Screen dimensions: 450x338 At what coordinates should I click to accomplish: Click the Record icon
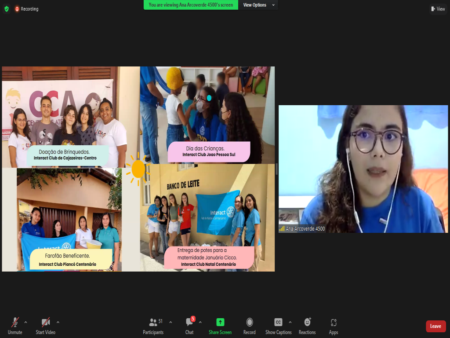pos(250,322)
